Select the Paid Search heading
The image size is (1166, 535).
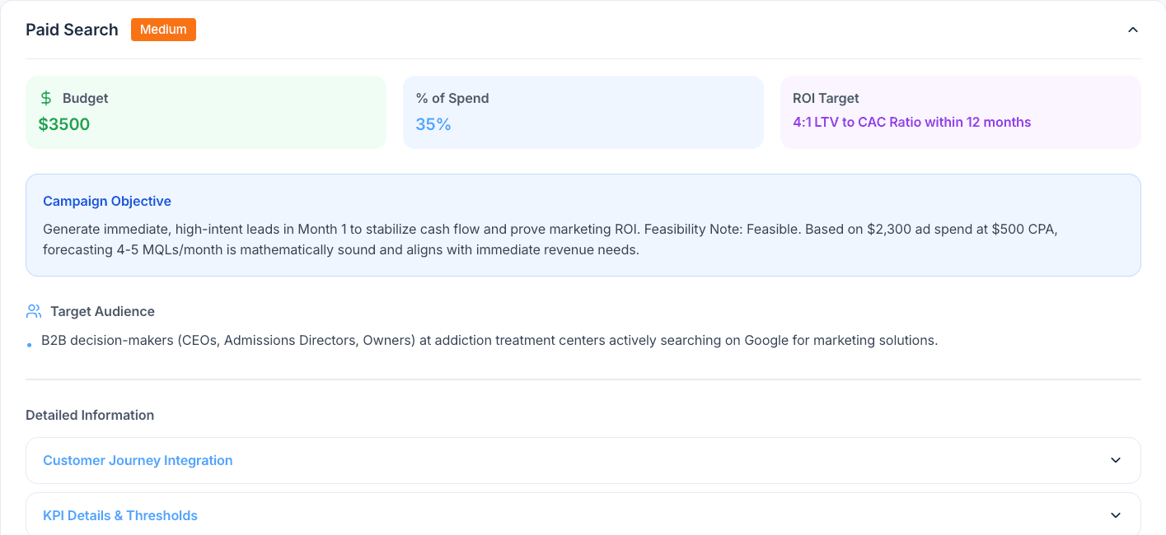72,29
